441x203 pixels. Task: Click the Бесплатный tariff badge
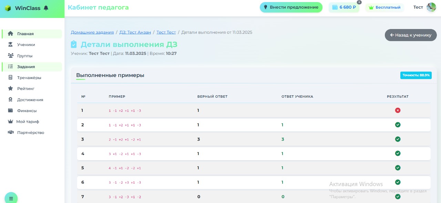click(x=384, y=7)
